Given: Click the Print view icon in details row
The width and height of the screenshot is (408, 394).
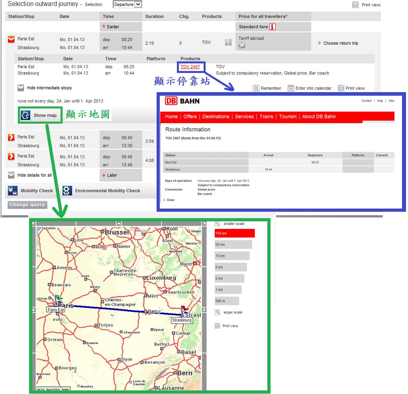Looking at the screenshot, I should pyautogui.click(x=341, y=88).
